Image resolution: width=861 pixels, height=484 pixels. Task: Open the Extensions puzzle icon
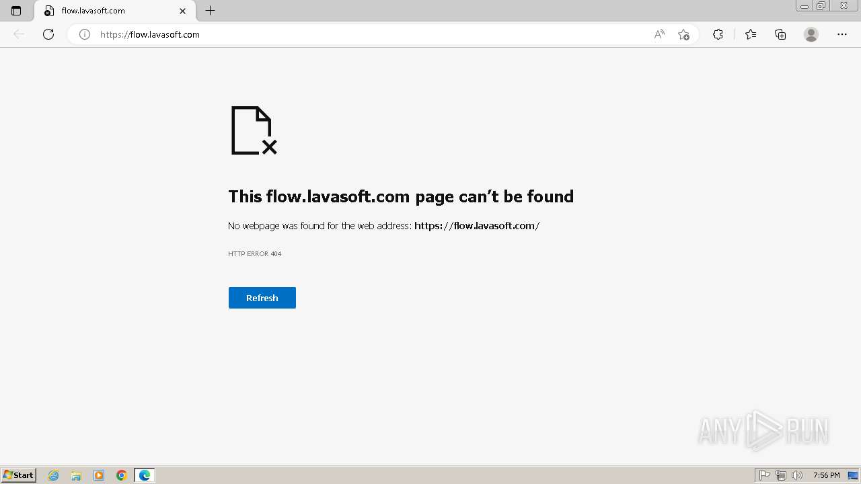click(x=718, y=34)
